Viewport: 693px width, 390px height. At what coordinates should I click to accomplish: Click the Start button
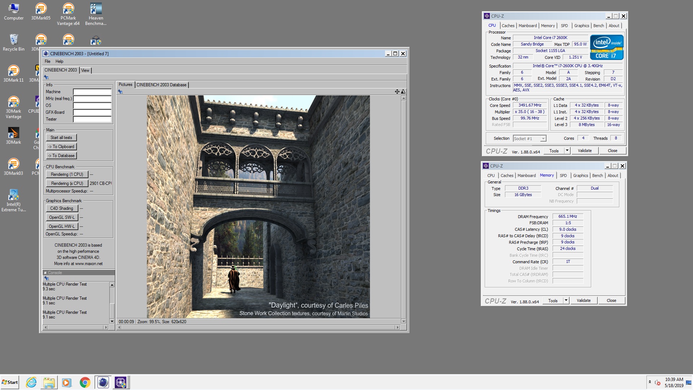click(10, 382)
